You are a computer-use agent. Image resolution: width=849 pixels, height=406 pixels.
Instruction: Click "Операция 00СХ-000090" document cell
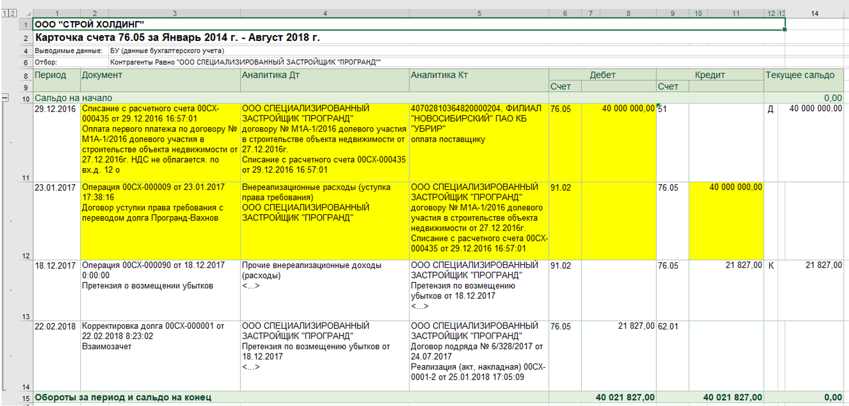(160, 290)
